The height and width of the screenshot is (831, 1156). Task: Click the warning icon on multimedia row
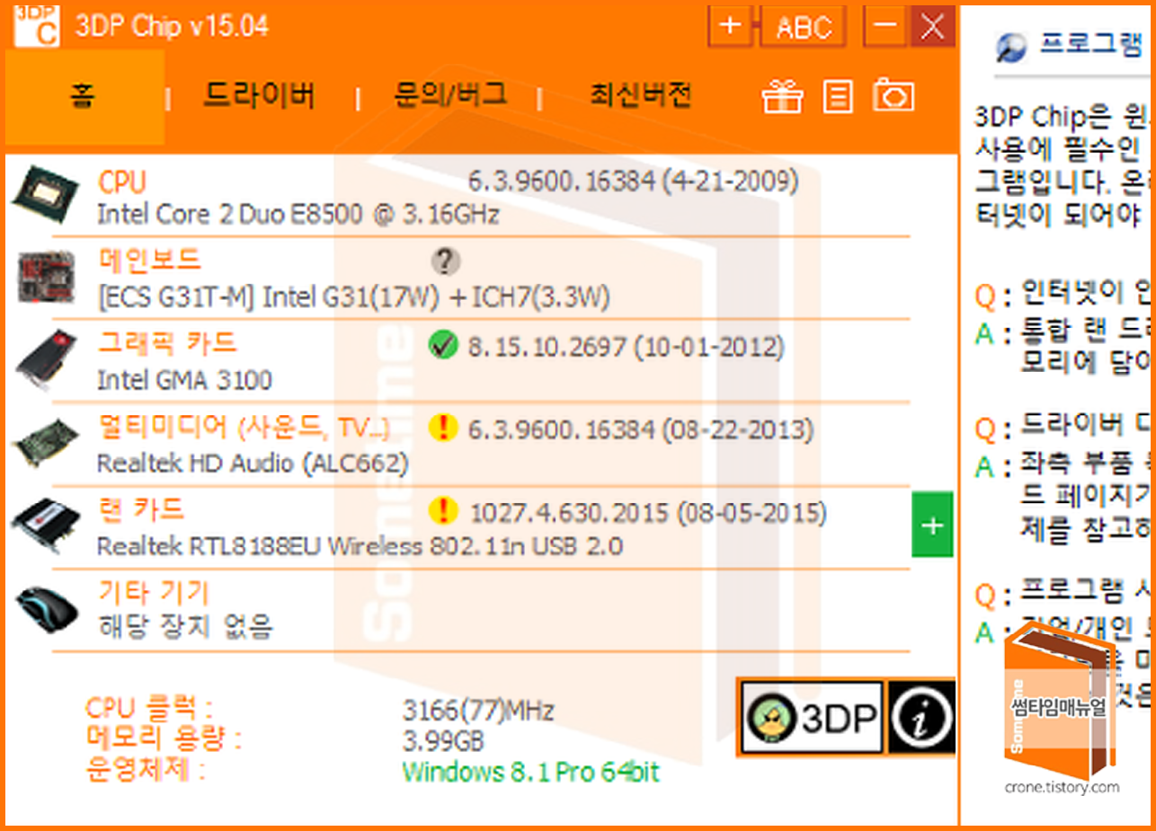443,428
